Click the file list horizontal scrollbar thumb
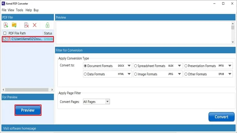This screenshot has width=237, height=133. 27,90
